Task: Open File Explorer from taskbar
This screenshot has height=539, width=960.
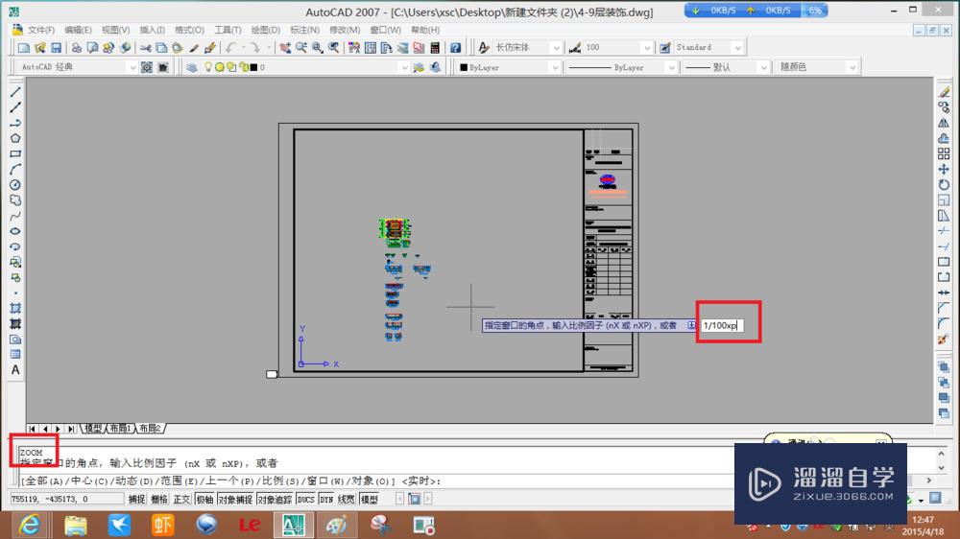Action: click(75, 525)
